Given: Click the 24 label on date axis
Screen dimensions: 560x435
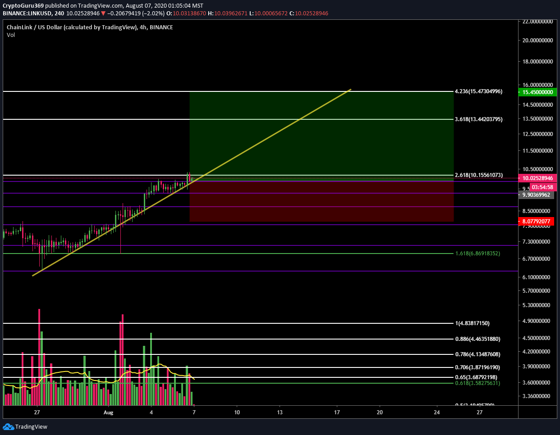Looking at the screenshot, I should [437, 412].
